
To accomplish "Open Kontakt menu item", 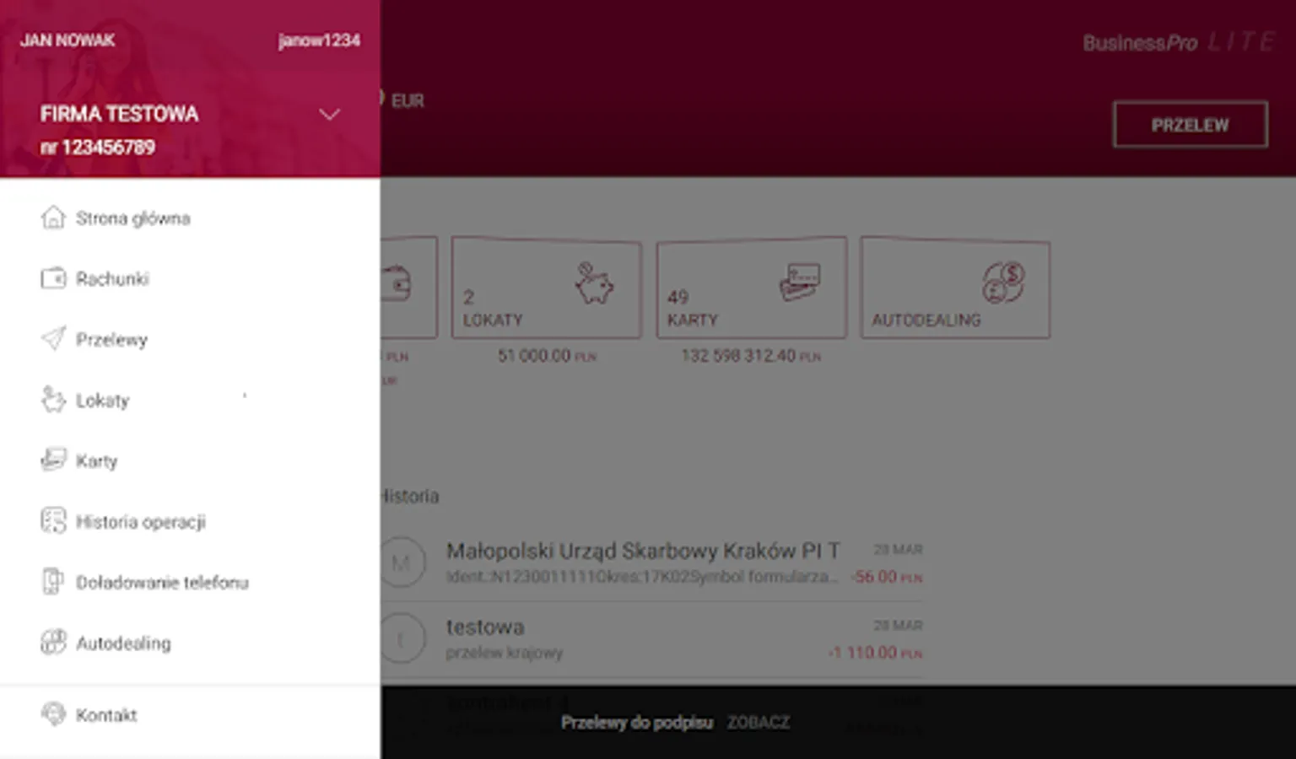I will 190,715.
